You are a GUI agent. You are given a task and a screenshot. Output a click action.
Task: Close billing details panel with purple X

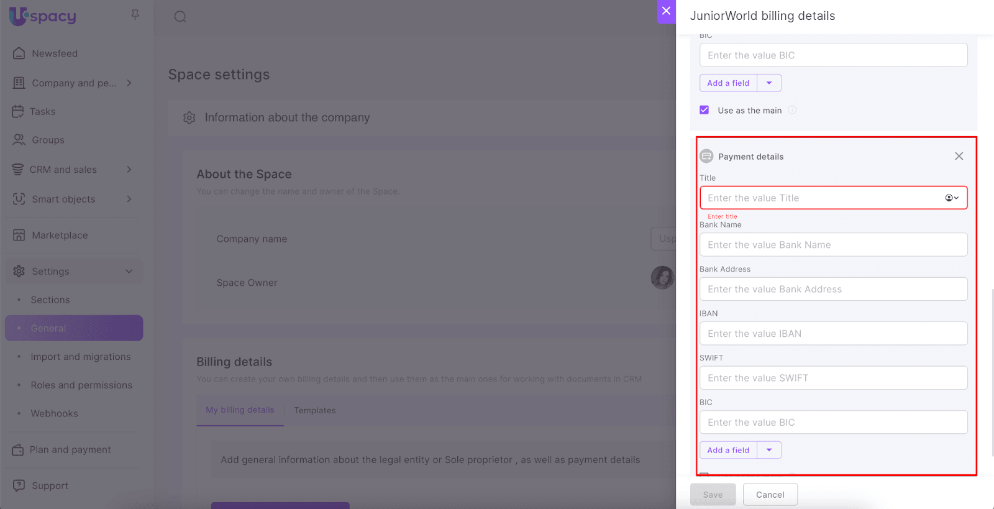pyautogui.click(x=666, y=11)
